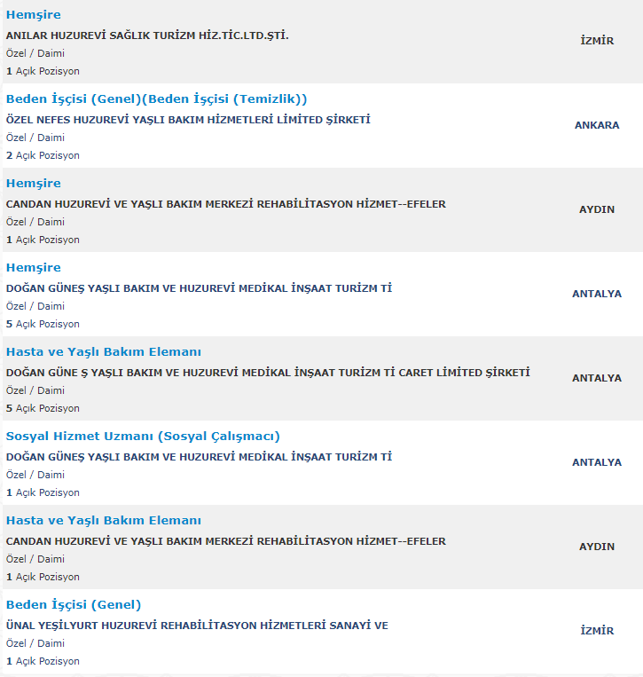View Hasta ve Yaşlı Bakım Elemanı job in Aydın
The width and height of the screenshot is (643, 677).
[103, 520]
